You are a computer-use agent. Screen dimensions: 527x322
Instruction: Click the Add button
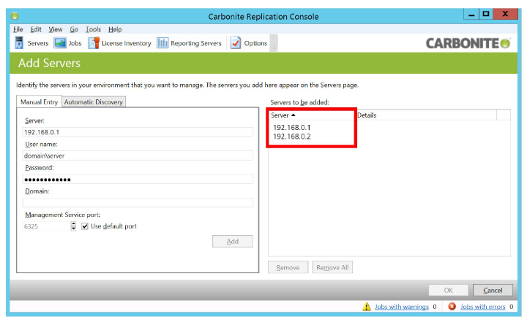point(232,242)
